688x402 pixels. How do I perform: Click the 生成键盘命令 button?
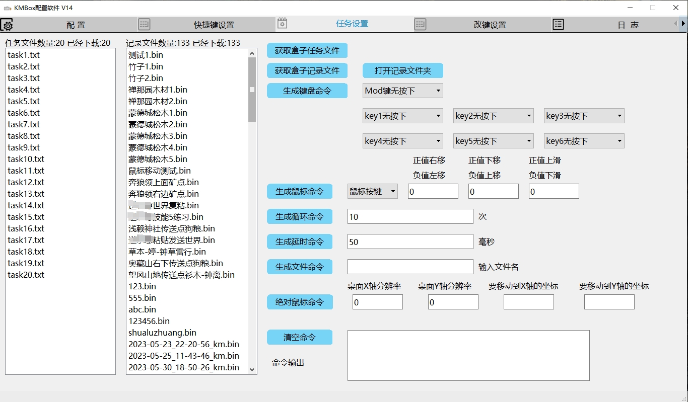point(307,91)
